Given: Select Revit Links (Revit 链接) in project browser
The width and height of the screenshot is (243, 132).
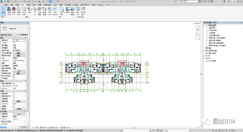Looking at the screenshot, I should click(x=212, y=61).
